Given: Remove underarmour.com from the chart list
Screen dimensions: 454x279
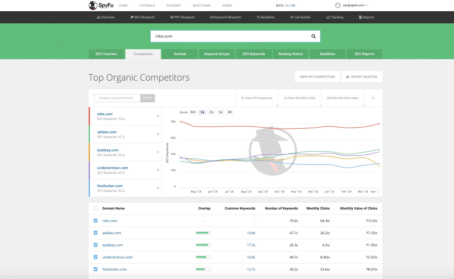Looking at the screenshot, I should (x=158, y=170).
